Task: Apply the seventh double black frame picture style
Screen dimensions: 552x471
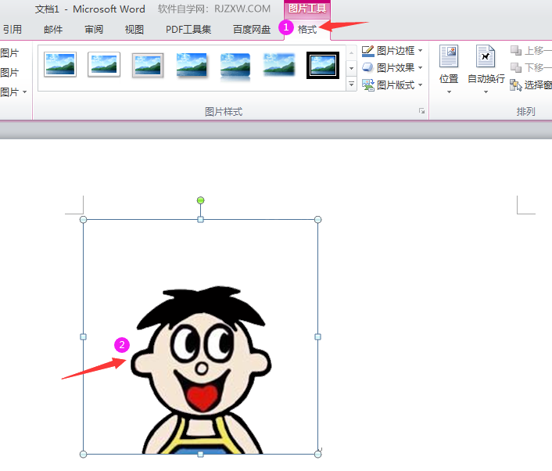Action: pyautogui.click(x=323, y=65)
